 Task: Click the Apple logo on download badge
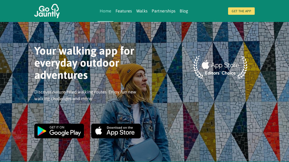point(99,131)
